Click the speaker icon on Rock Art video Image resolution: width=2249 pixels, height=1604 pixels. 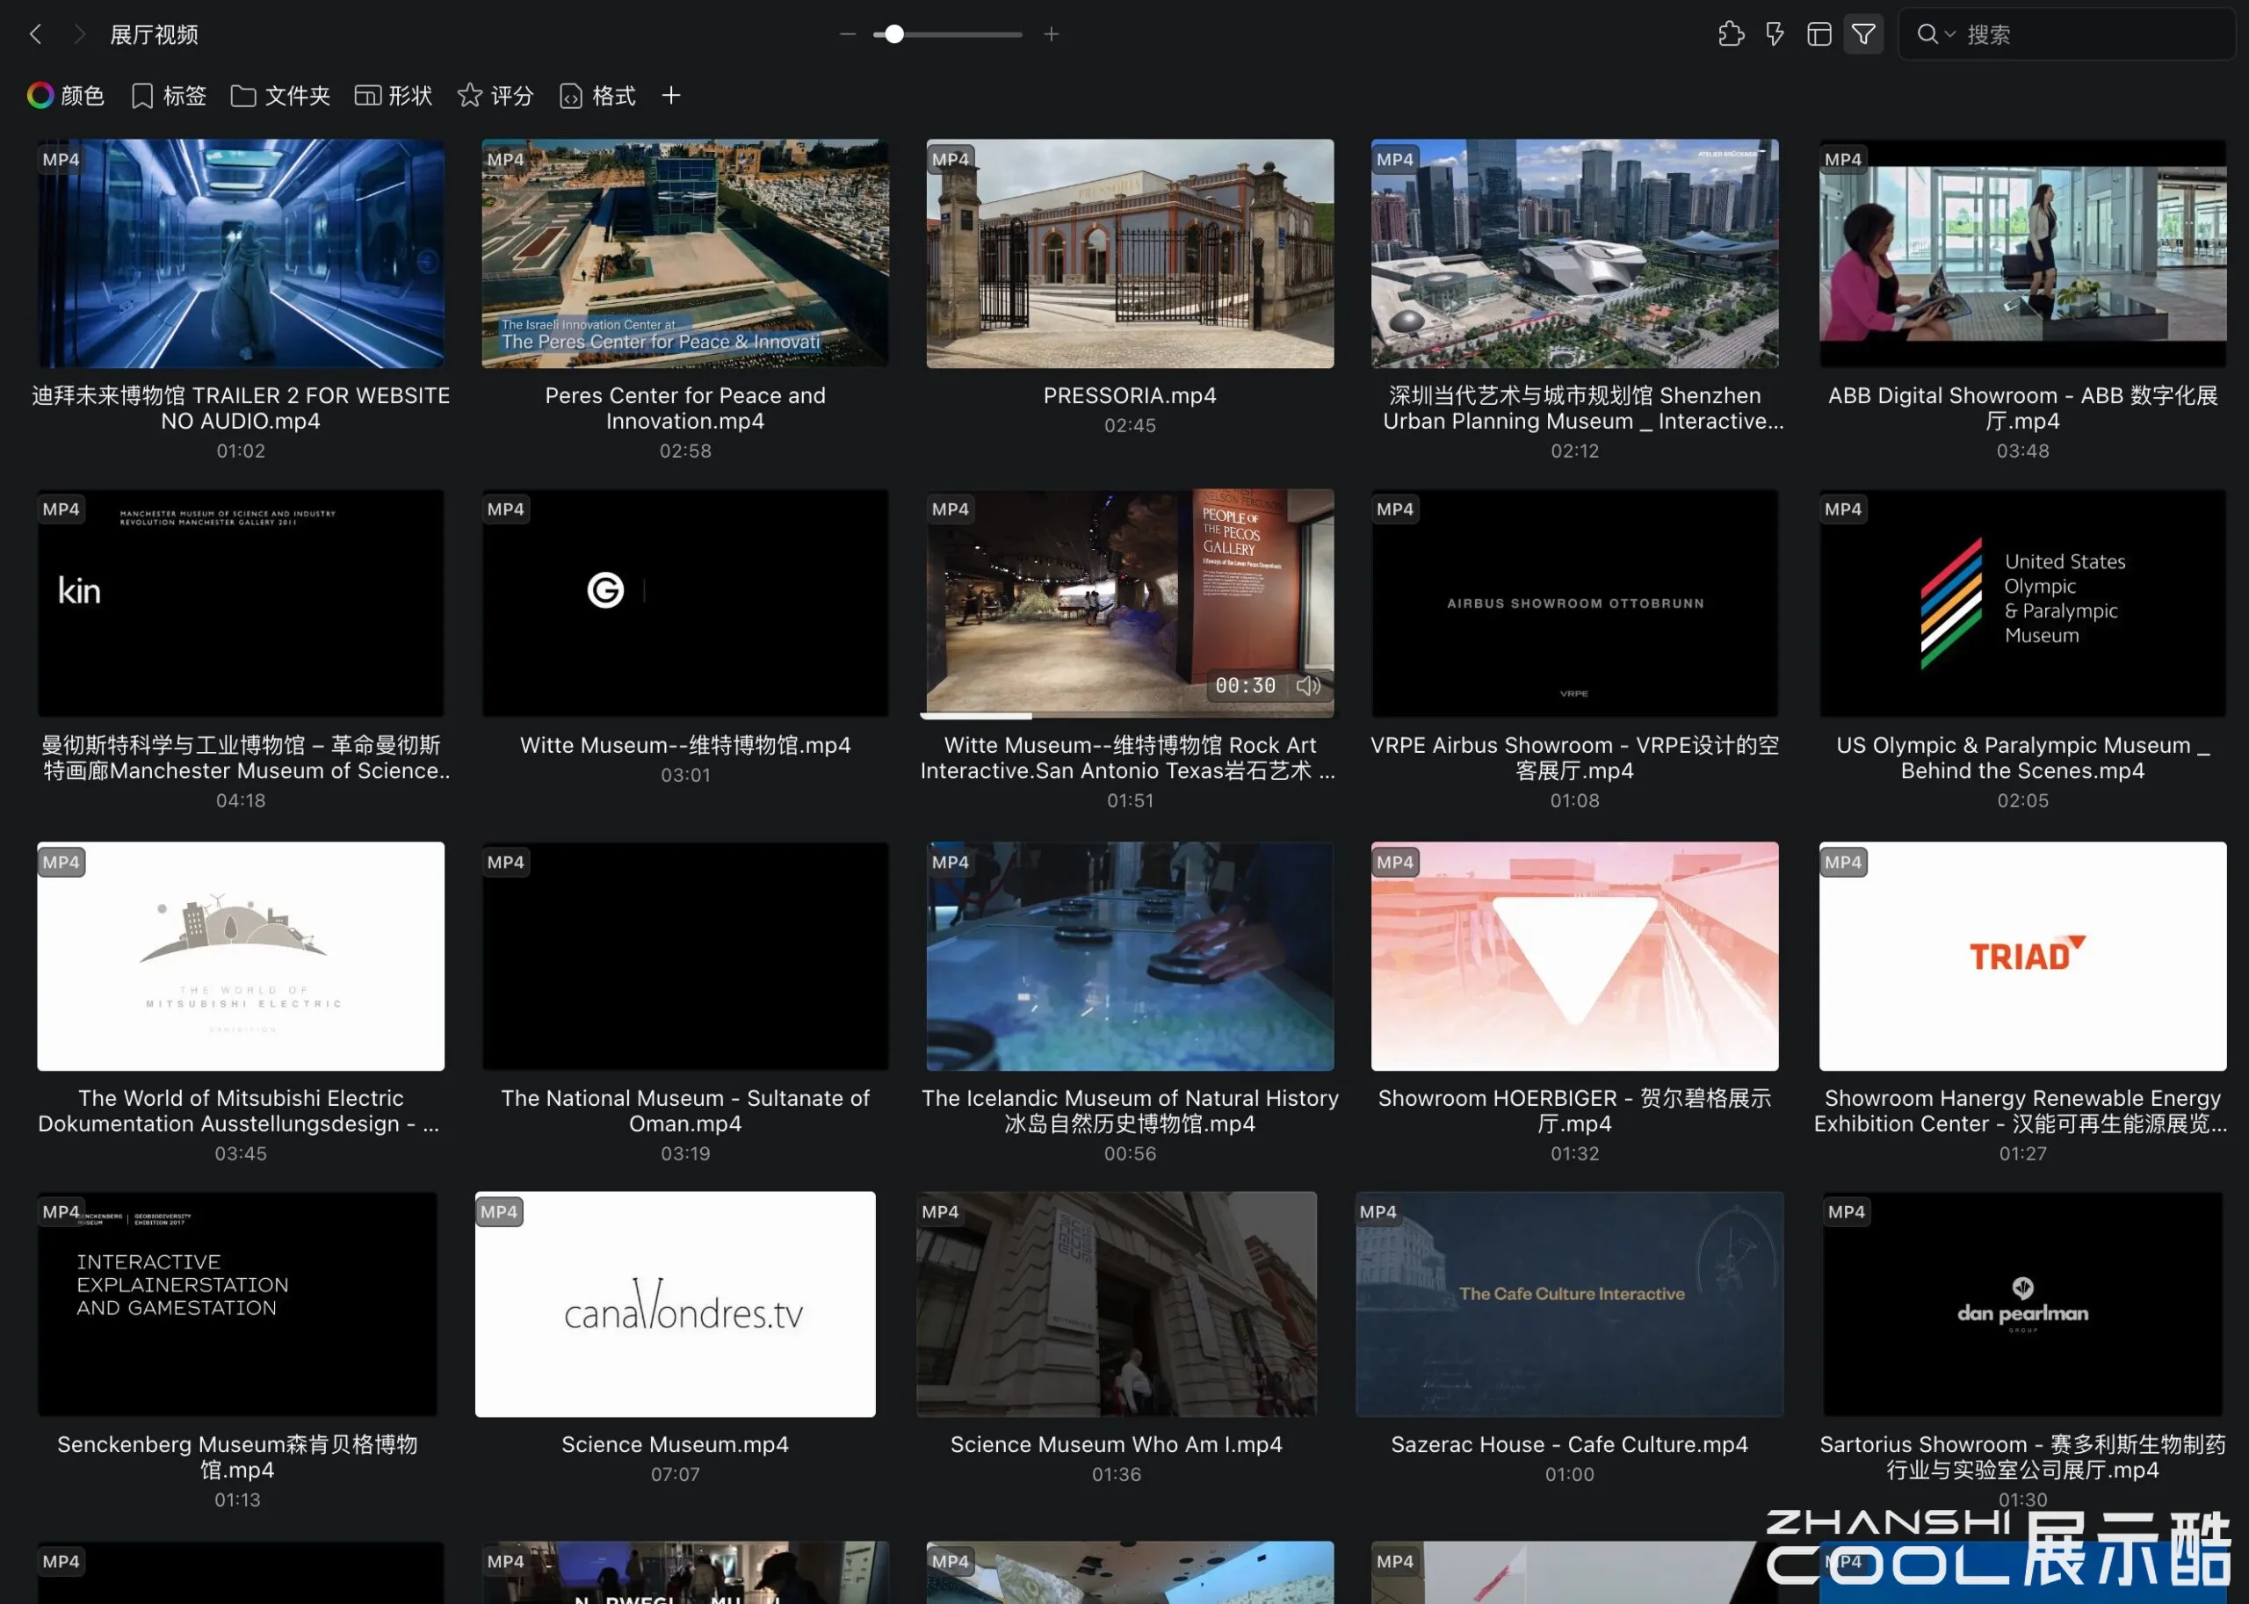[x=1309, y=685]
